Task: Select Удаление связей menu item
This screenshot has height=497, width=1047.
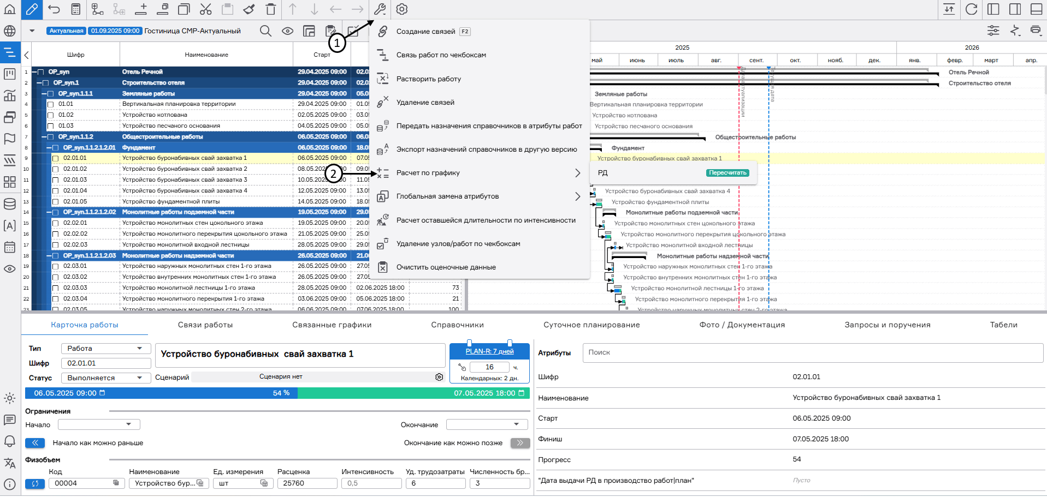Action: (x=425, y=103)
